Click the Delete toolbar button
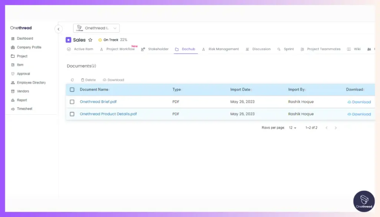 (x=88, y=80)
